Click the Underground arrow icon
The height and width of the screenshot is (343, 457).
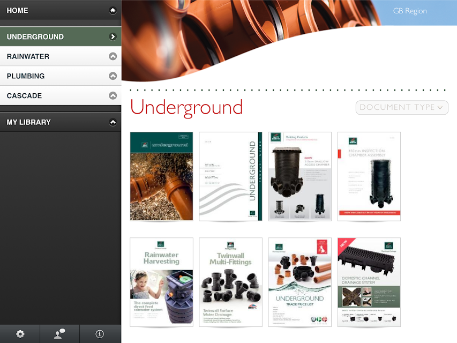click(113, 37)
